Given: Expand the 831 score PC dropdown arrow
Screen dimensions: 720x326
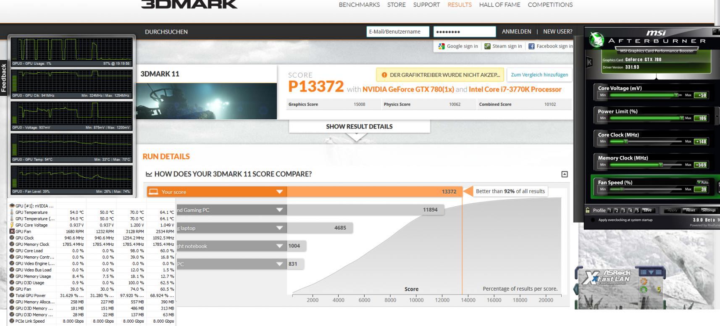Looking at the screenshot, I should pos(279,264).
